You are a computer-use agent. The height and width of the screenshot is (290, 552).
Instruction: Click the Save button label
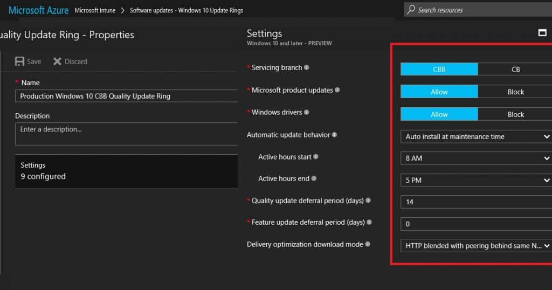[34, 61]
